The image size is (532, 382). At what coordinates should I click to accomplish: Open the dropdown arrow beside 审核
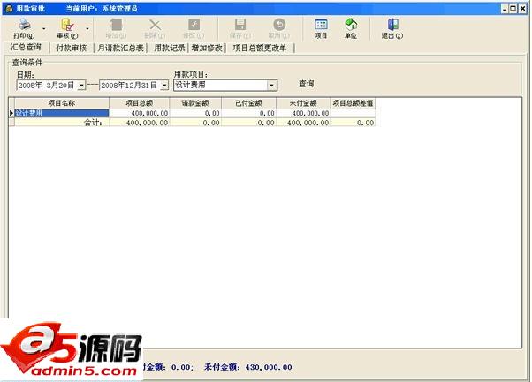(87, 29)
